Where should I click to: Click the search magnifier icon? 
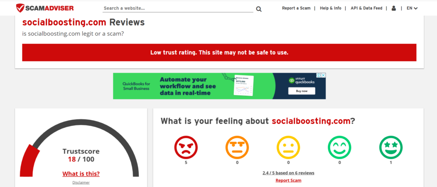coord(259,9)
